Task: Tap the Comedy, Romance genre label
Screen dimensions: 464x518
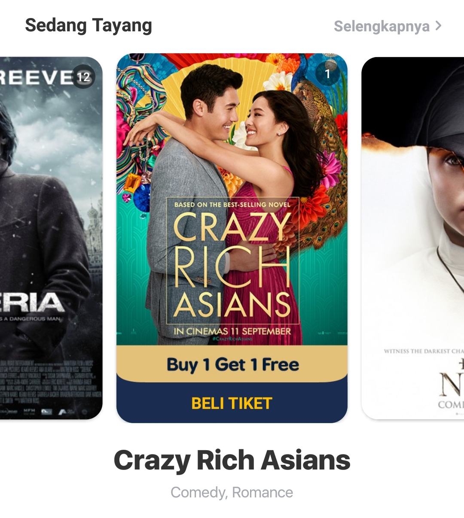Action: tap(232, 492)
